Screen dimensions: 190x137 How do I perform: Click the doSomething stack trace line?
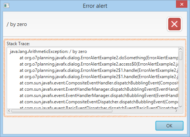click(99, 58)
